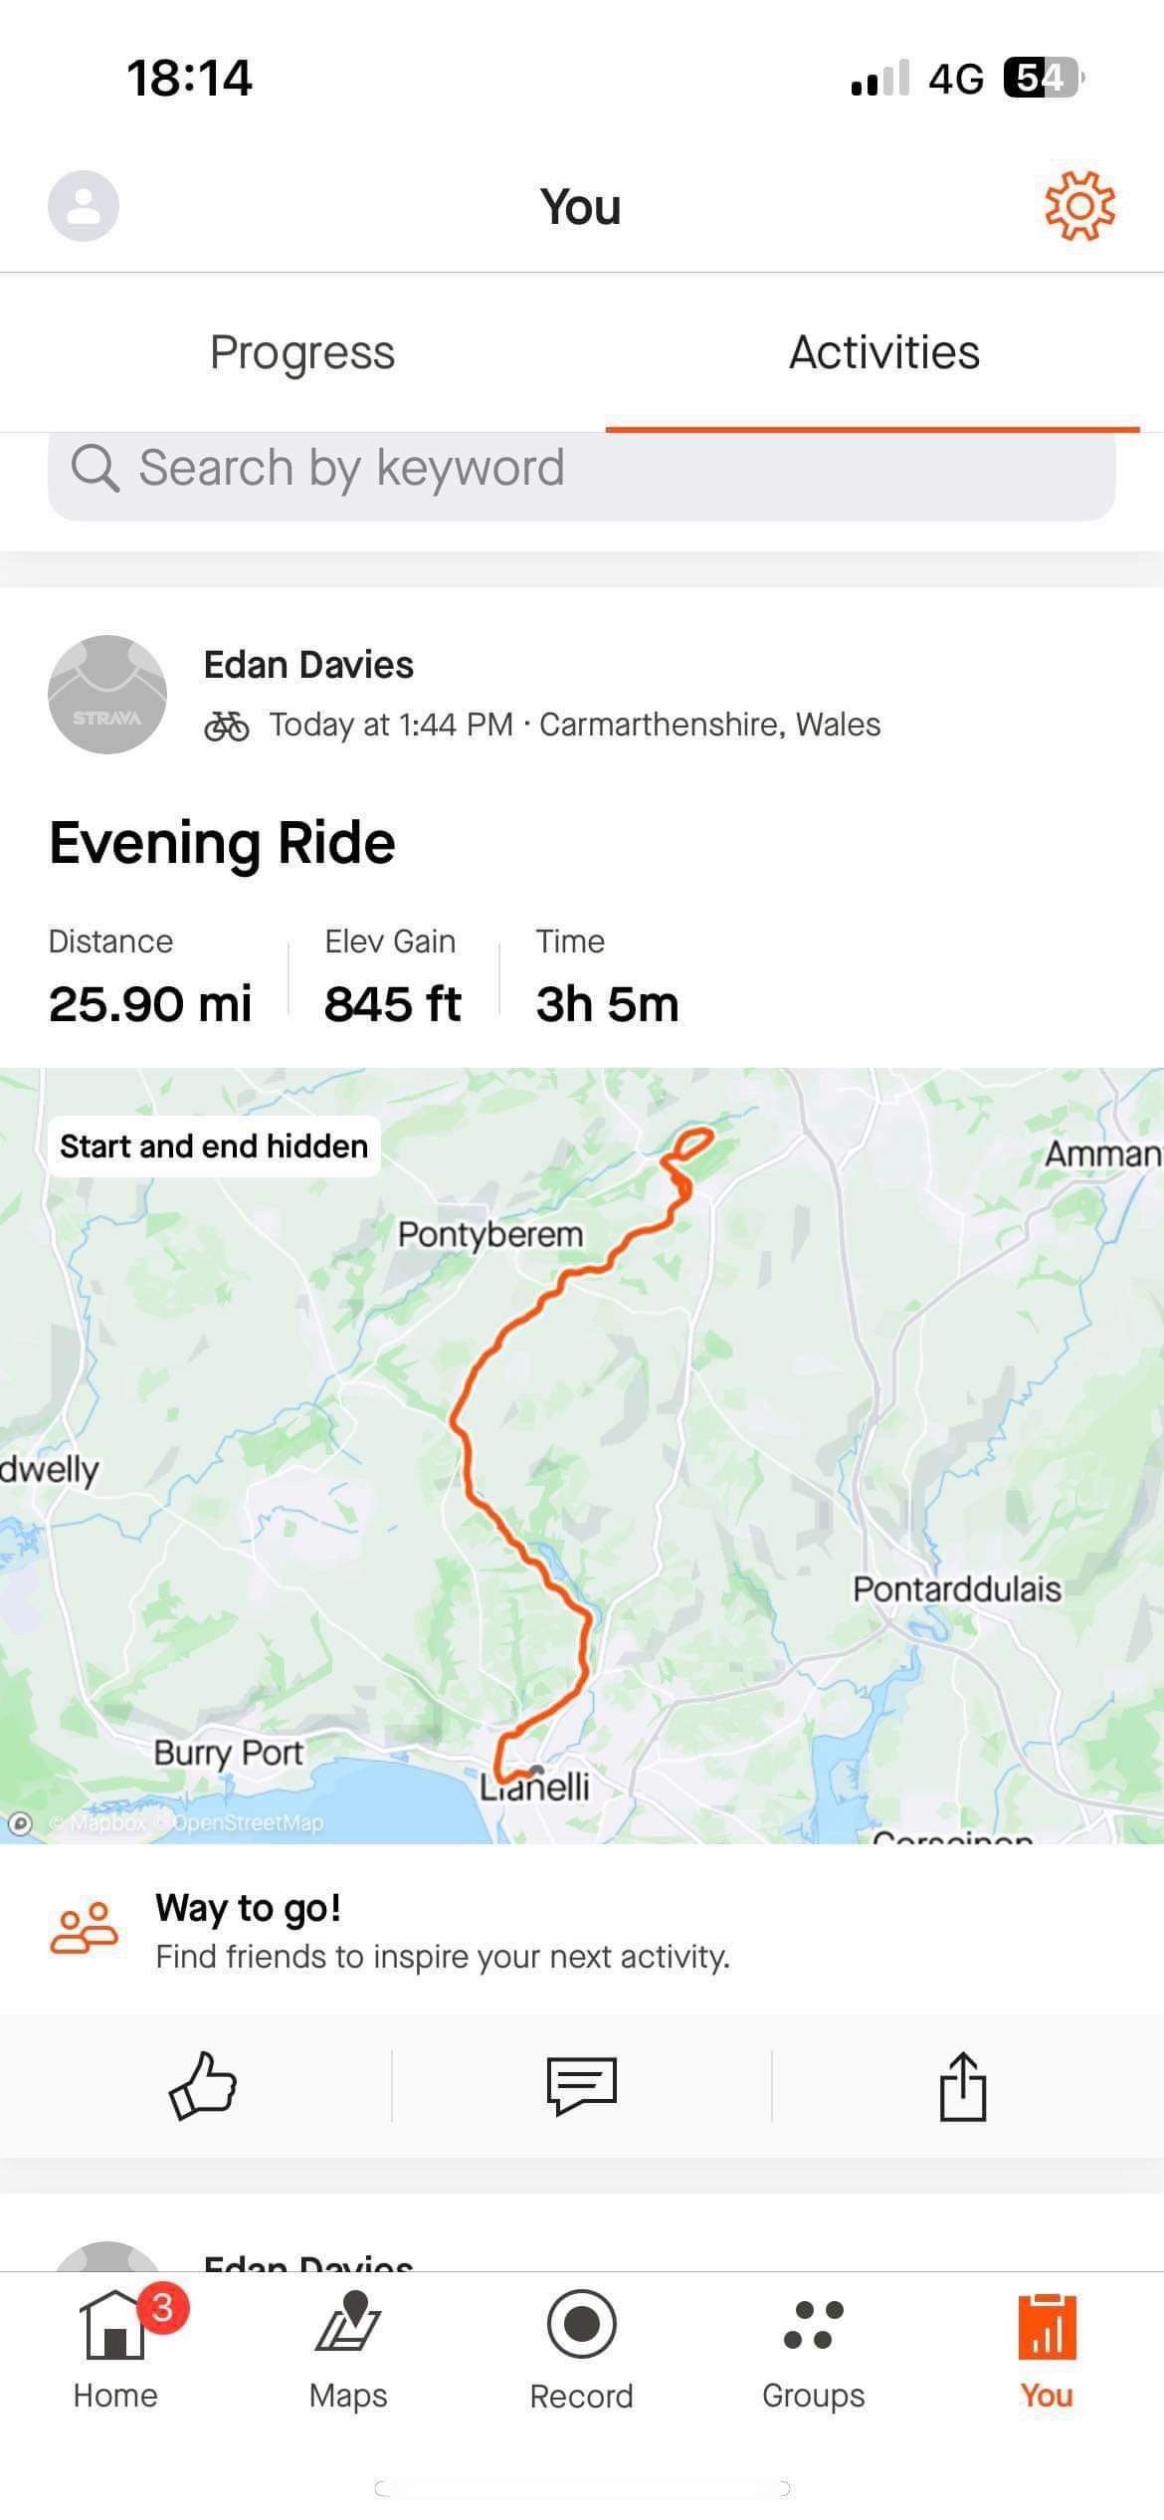Select the You tab in bottom bar
This screenshot has height=2520, width=1164.
coord(1047,2348)
